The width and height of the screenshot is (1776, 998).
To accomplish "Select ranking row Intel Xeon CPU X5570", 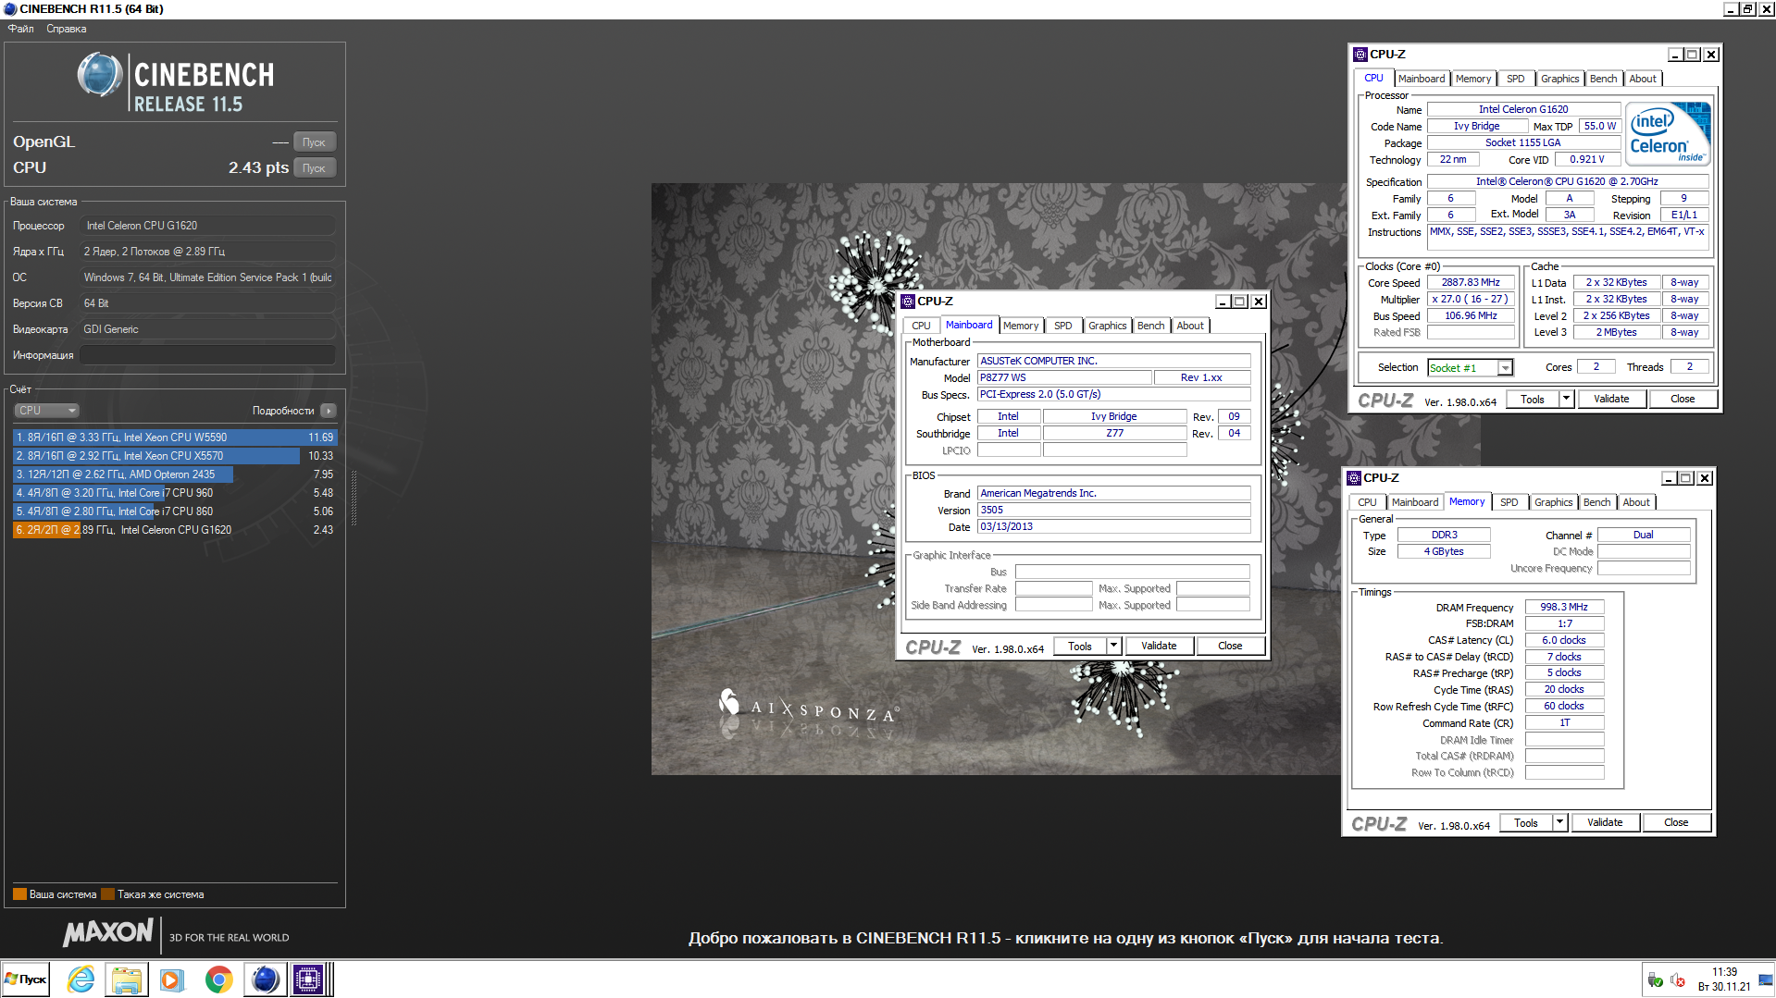I will (175, 456).
